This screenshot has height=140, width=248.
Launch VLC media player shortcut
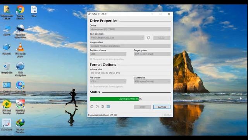click(21, 51)
